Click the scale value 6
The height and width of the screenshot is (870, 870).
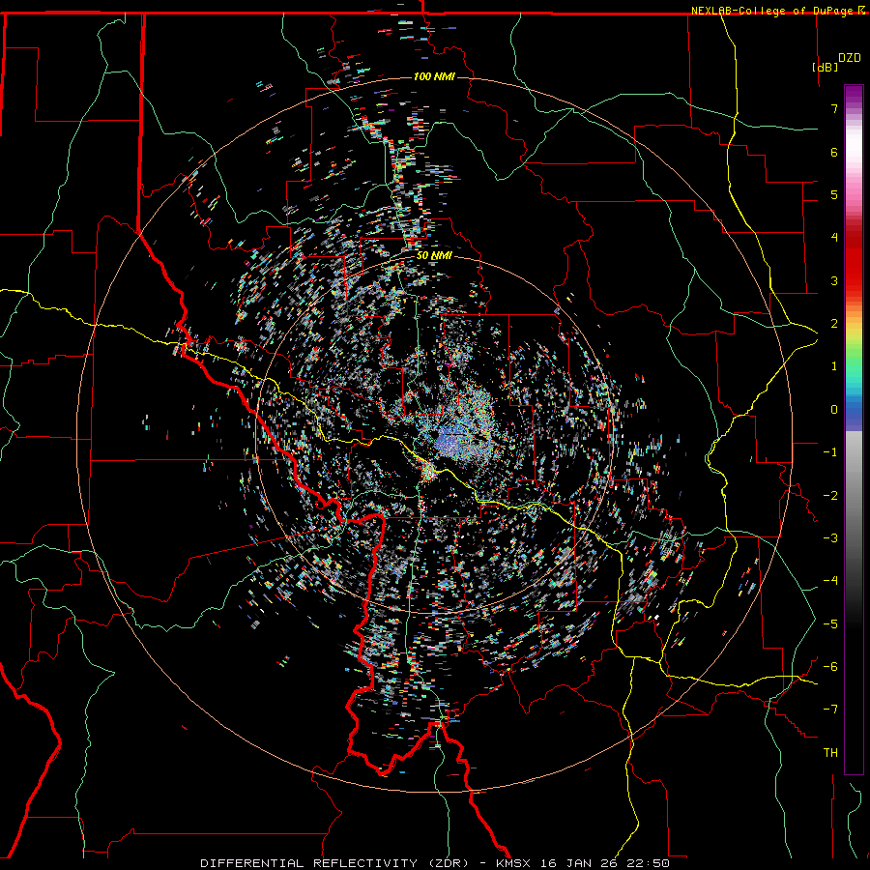834,152
